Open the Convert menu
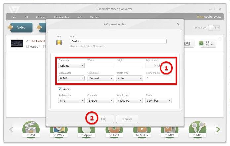 (x=41, y=17)
